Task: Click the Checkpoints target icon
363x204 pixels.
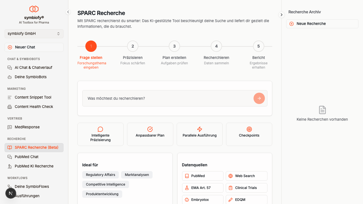Action: tap(249, 129)
